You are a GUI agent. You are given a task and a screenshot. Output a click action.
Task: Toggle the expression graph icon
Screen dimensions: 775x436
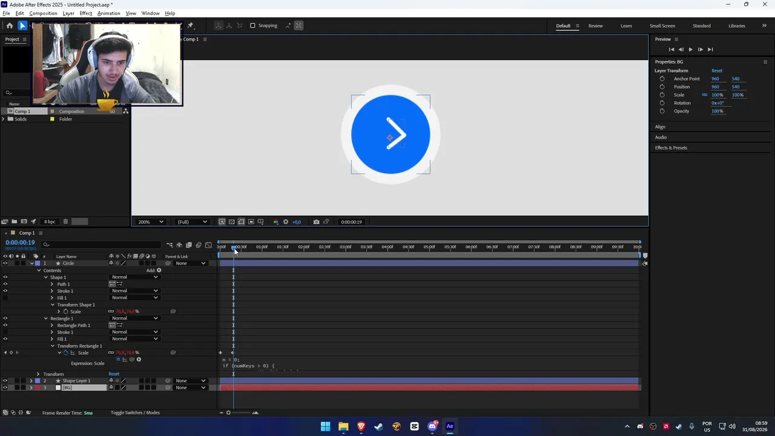[125, 360]
